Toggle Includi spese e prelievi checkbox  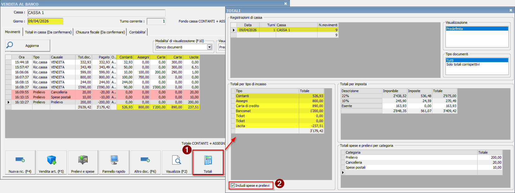(233, 186)
